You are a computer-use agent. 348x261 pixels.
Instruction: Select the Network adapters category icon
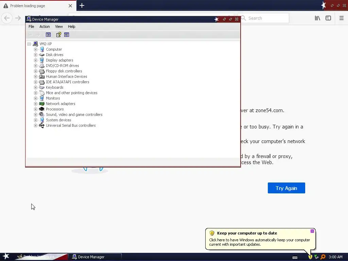click(x=42, y=104)
